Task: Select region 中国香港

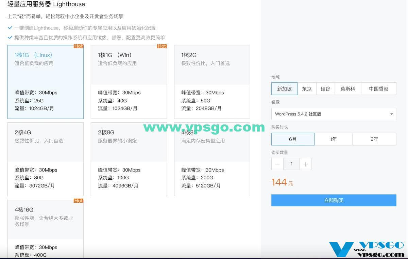Action: pyautogui.click(x=378, y=89)
